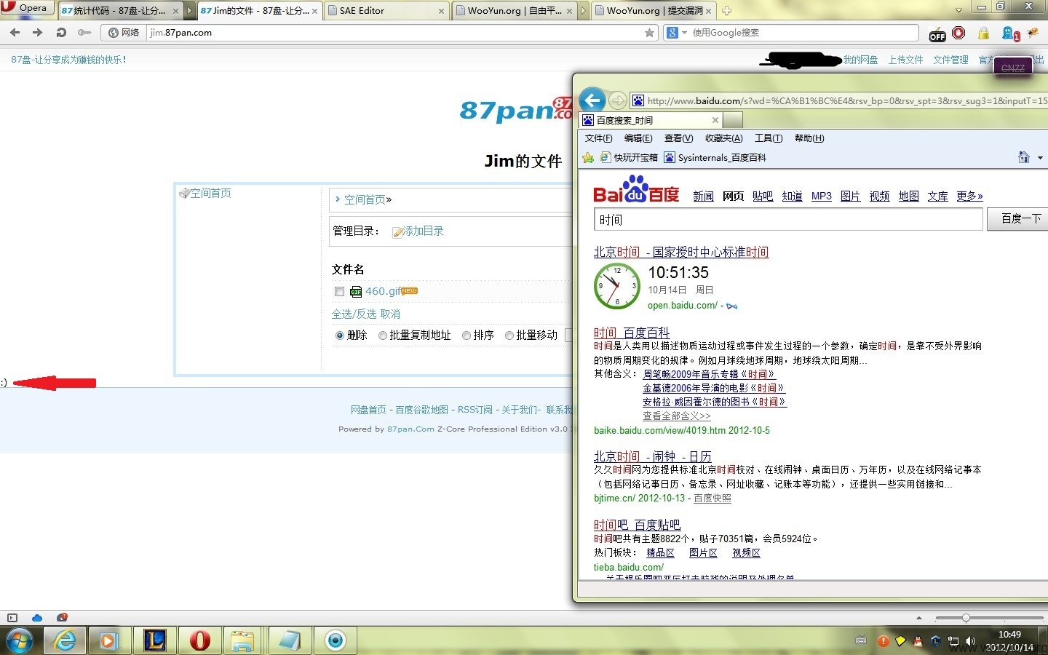The image size is (1048, 655).
Task: Click 百度一下 search button
Action: [1017, 219]
